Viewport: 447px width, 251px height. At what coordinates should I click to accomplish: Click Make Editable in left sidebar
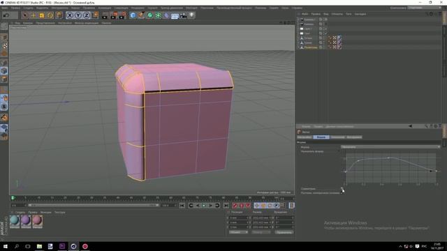click(4, 26)
